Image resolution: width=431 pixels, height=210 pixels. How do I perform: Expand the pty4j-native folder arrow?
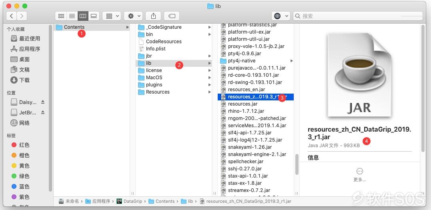[x=292, y=61]
